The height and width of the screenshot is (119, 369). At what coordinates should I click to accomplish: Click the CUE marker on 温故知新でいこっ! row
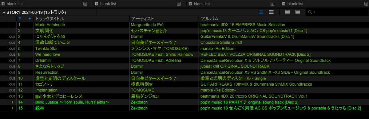12,43
